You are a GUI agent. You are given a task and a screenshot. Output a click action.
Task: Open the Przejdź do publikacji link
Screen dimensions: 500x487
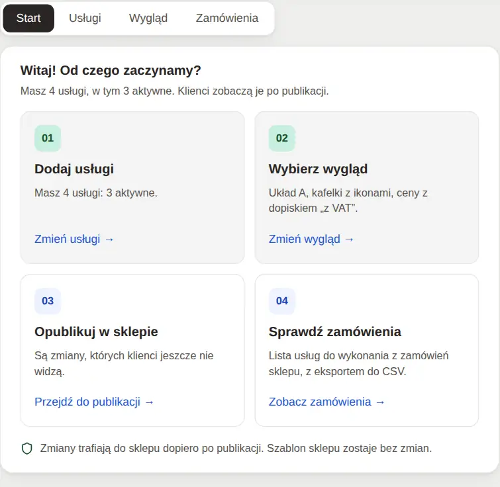tap(94, 402)
